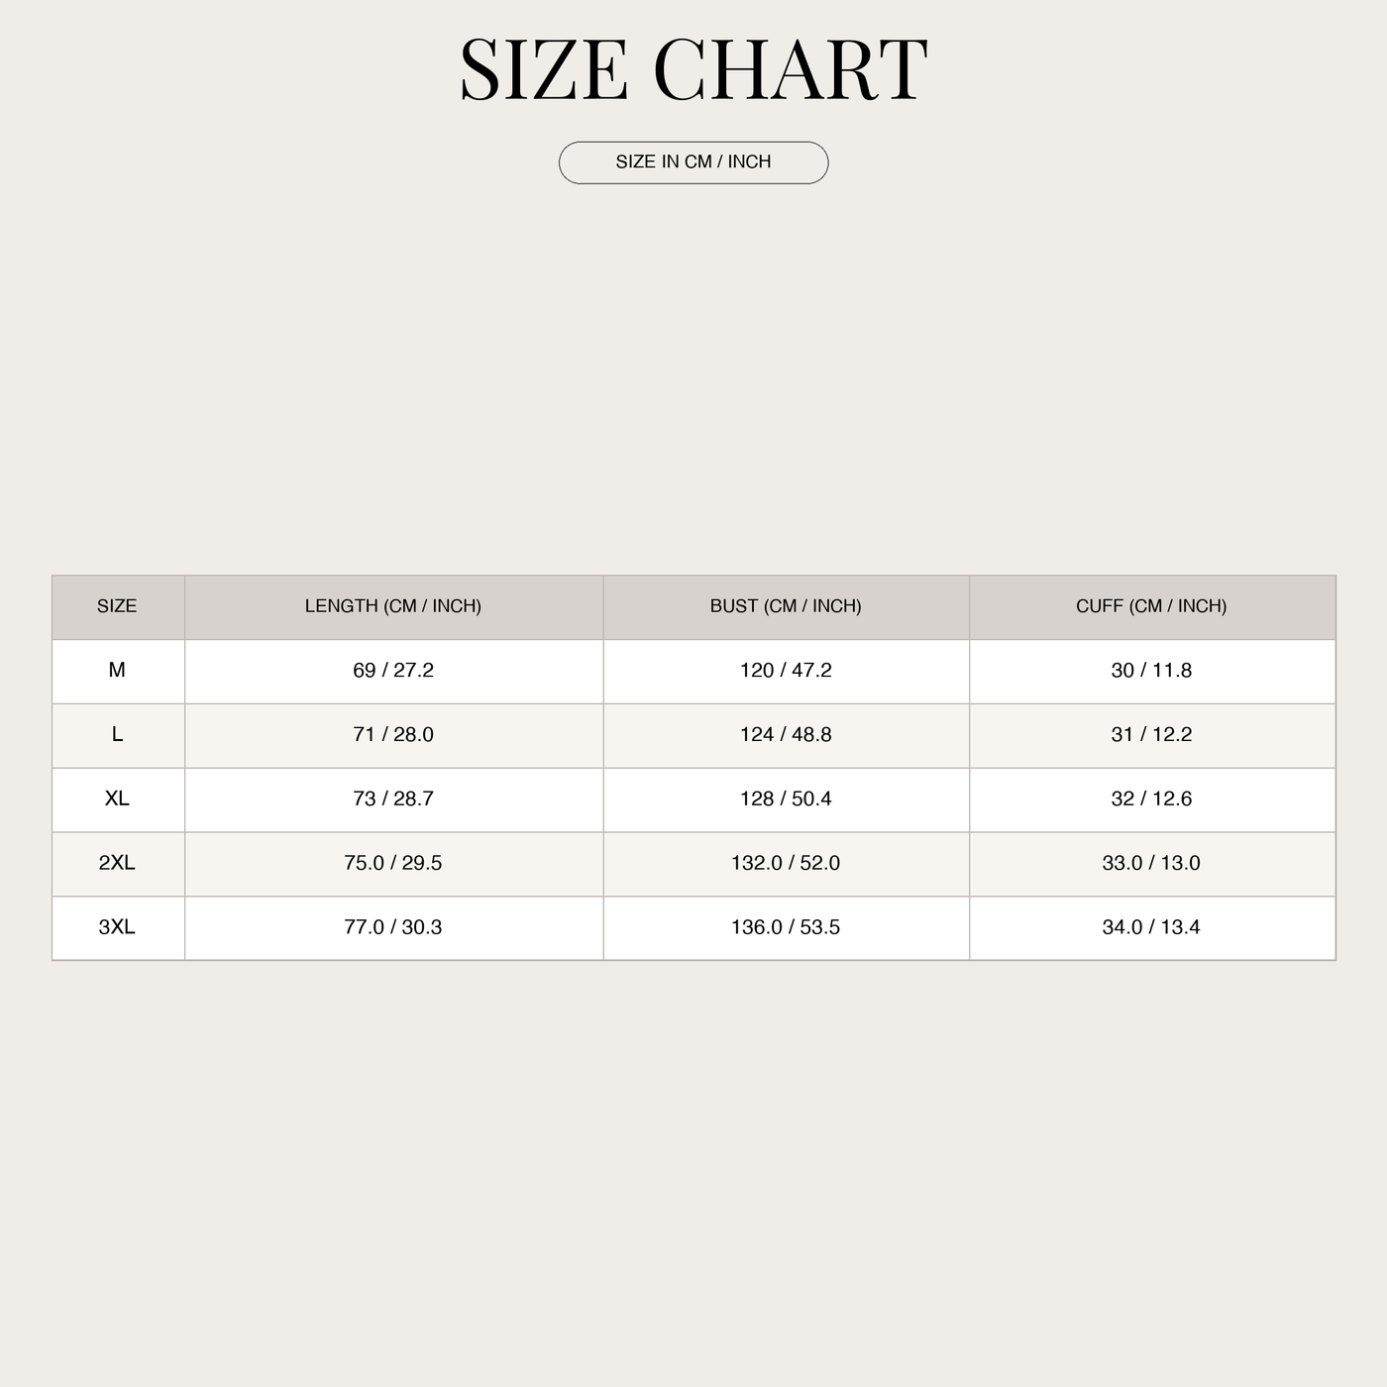
Task: Click the 128 / 50.4 bust cell
Action: [786, 800]
